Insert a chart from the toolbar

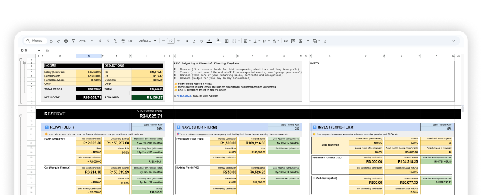(x=300, y=41)
